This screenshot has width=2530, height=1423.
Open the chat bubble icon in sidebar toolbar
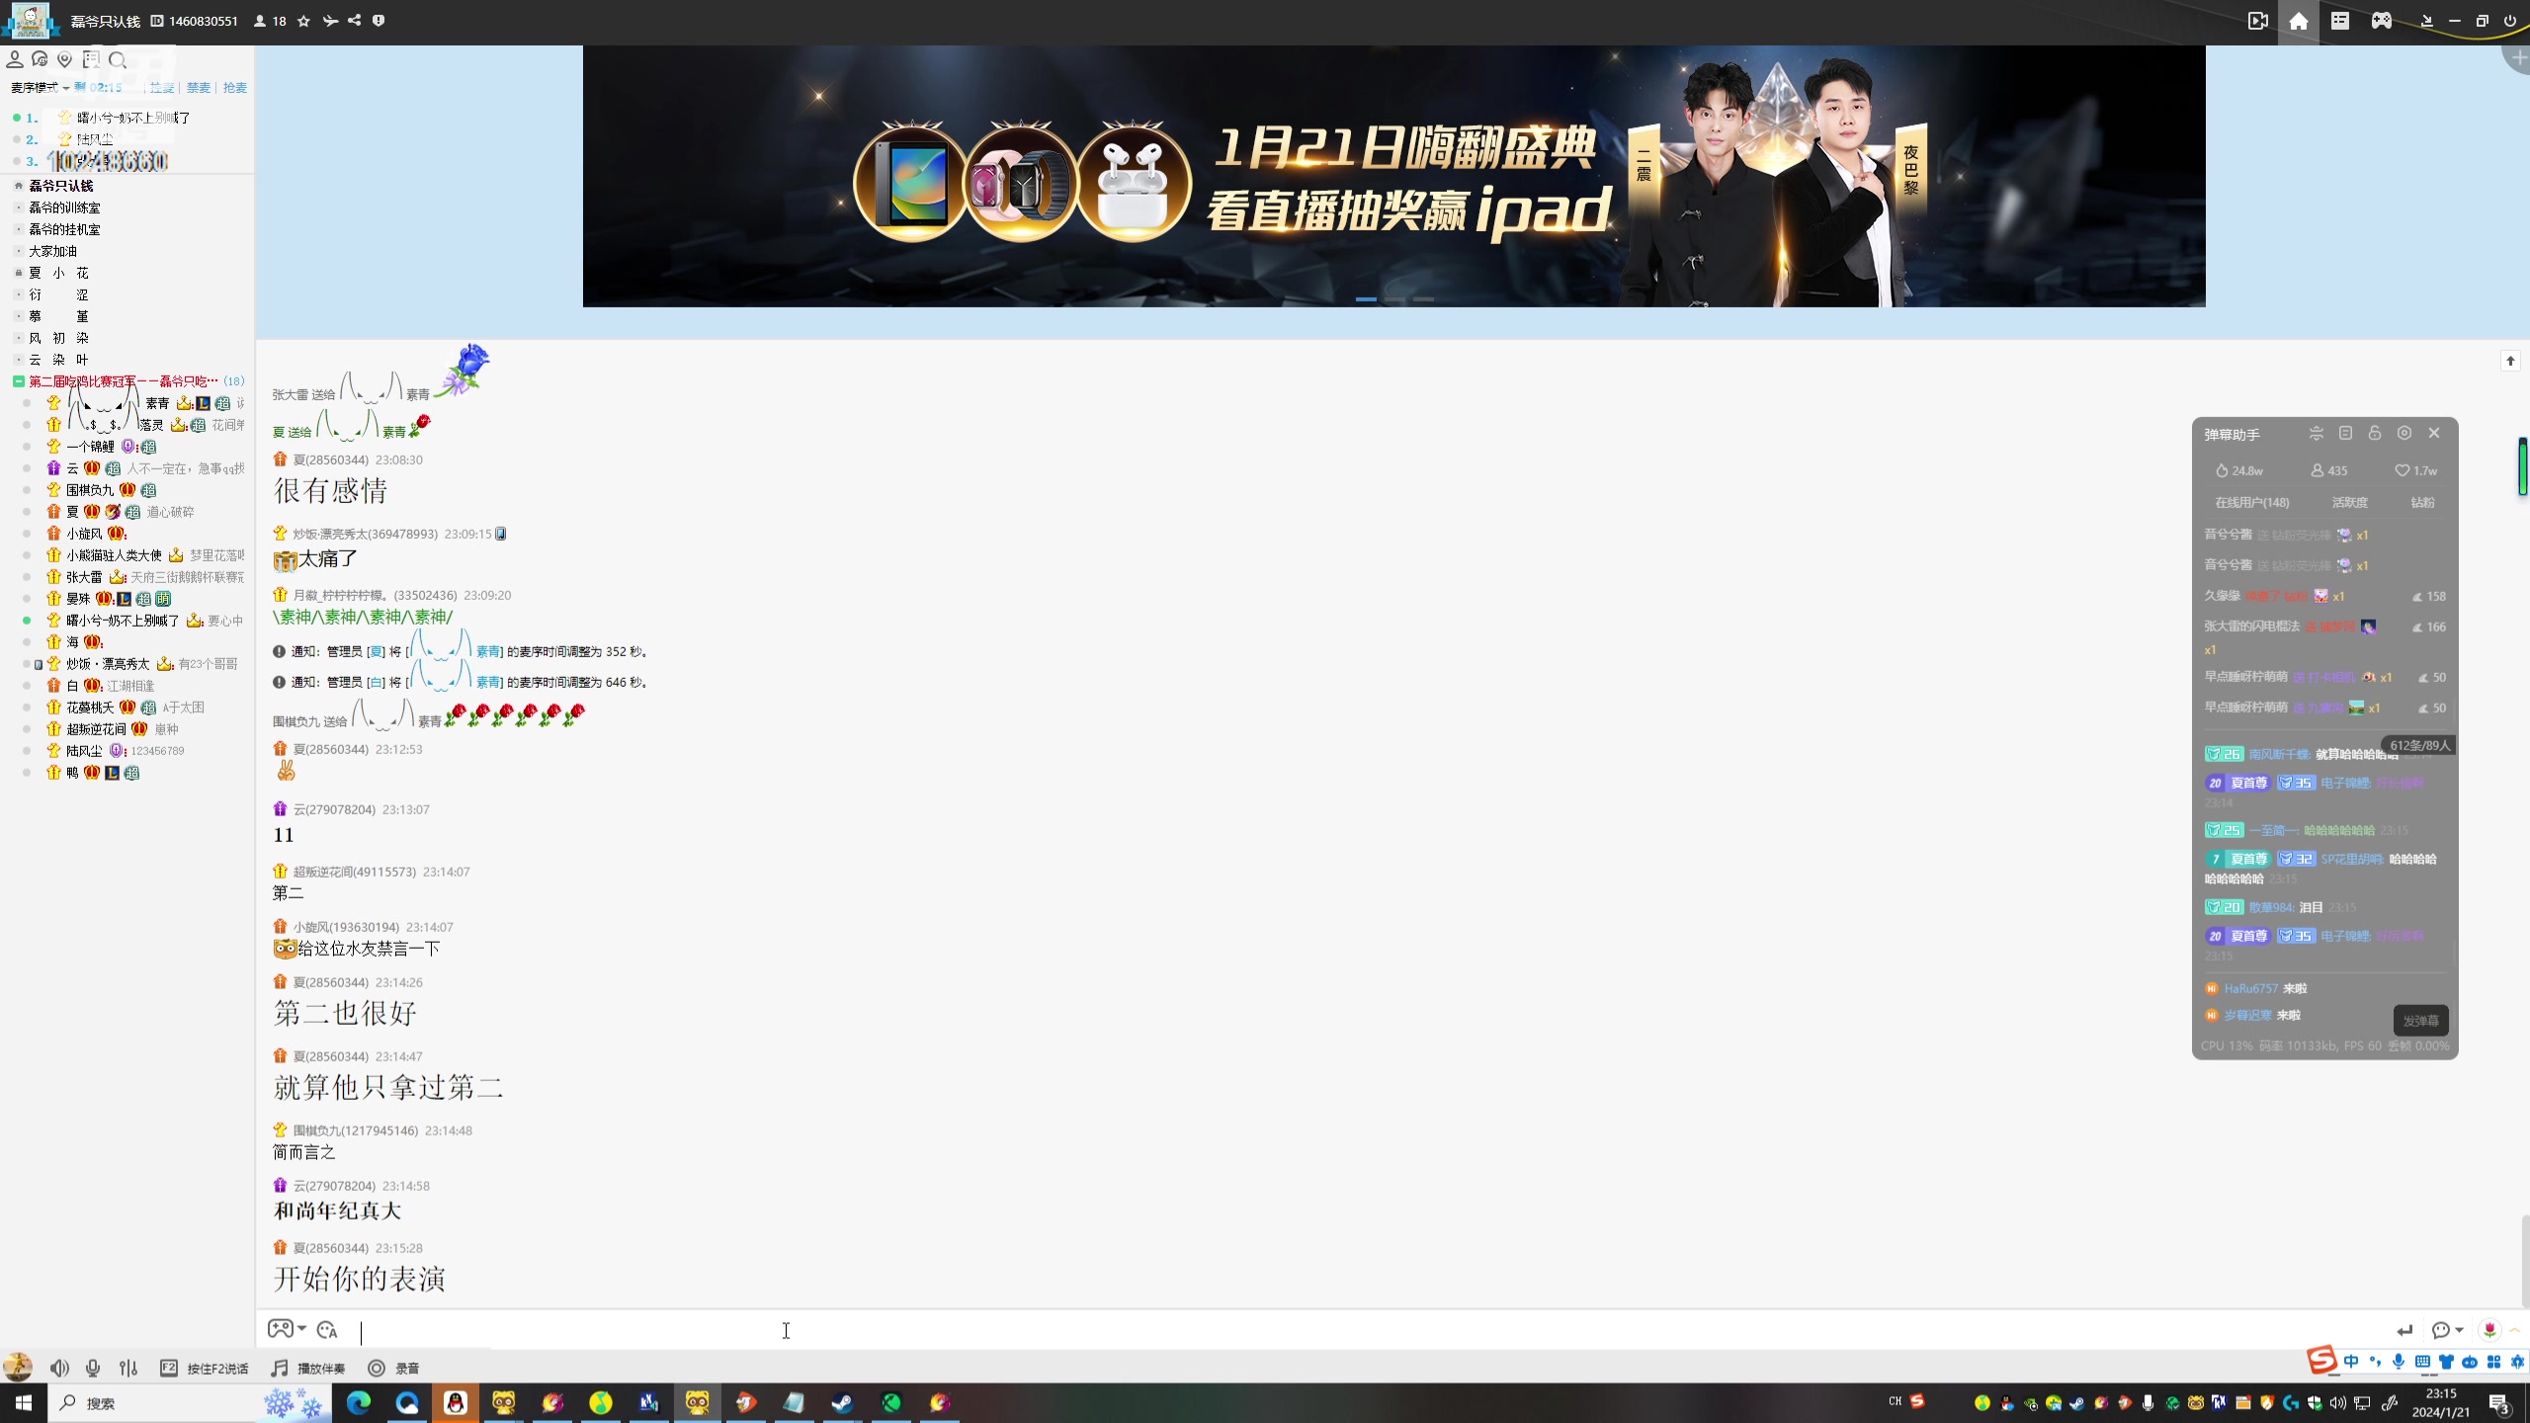pos(40,60)
